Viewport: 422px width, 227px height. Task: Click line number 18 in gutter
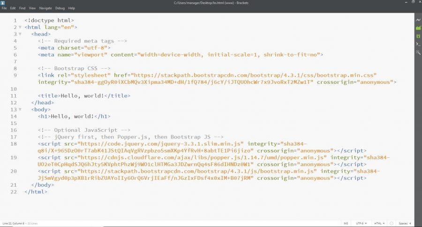14,144
